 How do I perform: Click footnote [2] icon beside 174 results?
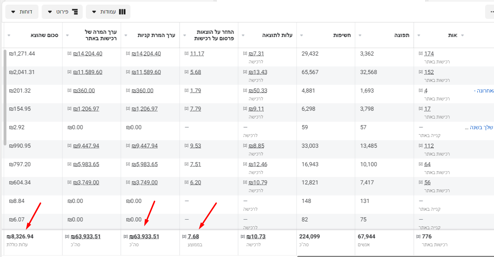tap(421, 53)
